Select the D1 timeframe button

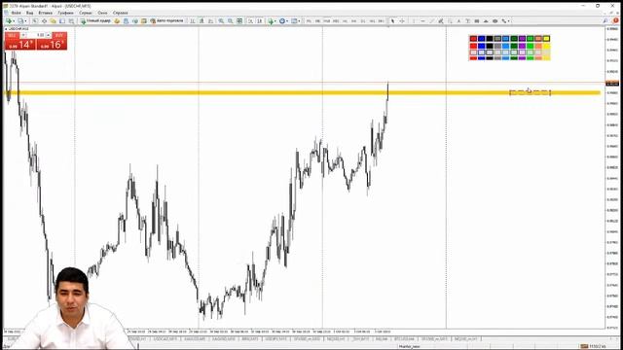(363, 21)
